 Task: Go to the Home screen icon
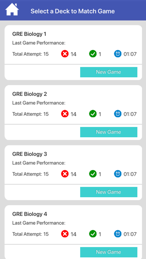coord(12,10)
